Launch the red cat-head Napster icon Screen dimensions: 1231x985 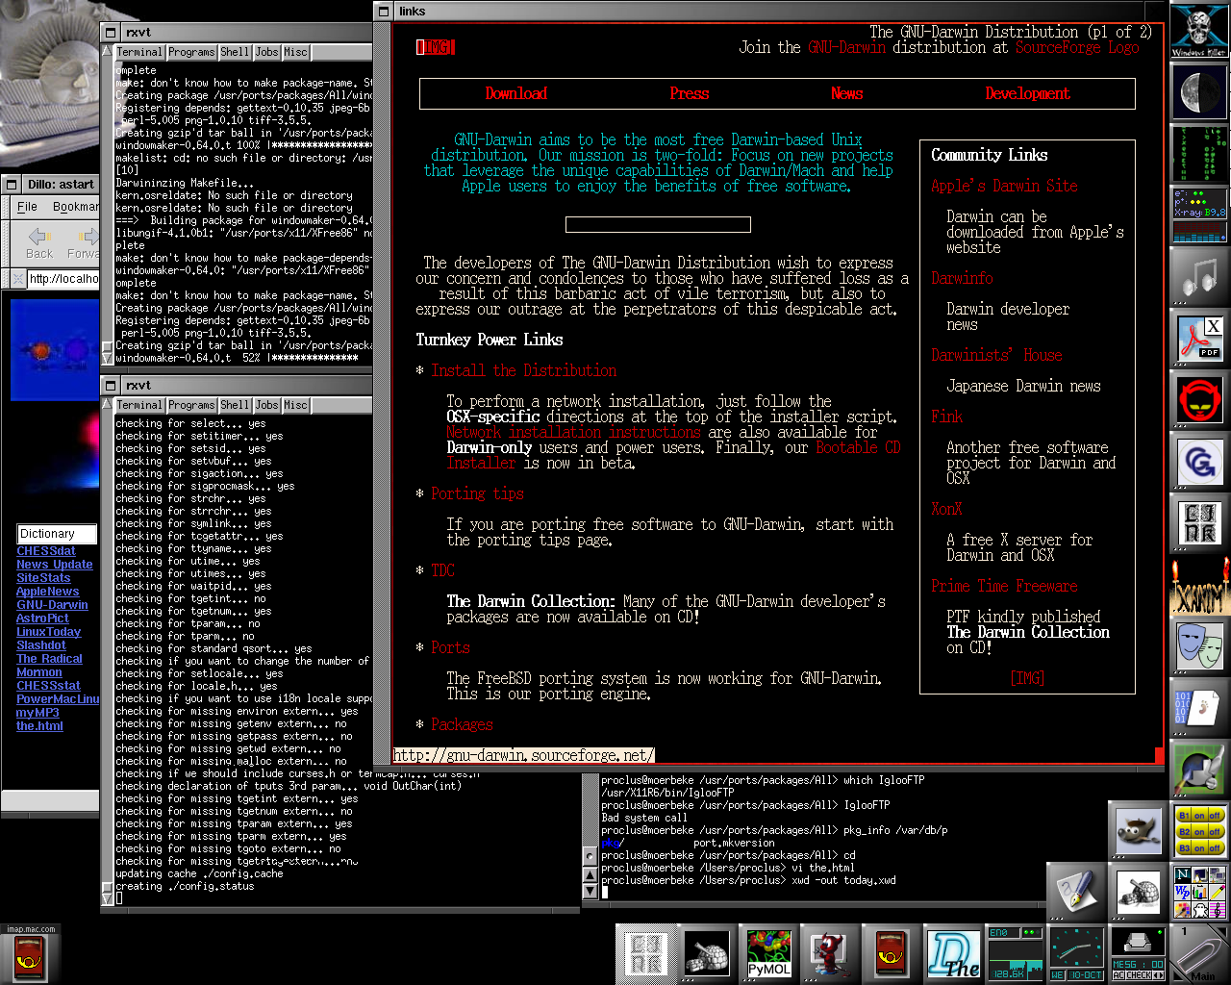(1199, 400)
